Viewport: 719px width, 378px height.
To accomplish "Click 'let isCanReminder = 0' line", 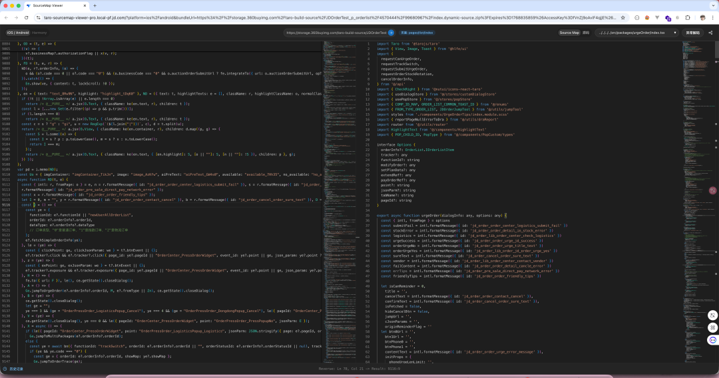I will [x=403, y=286].
